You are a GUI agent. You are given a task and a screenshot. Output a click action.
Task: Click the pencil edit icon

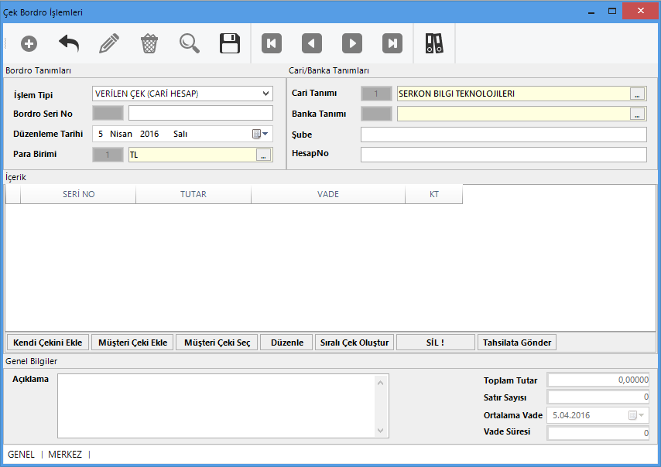109,43
